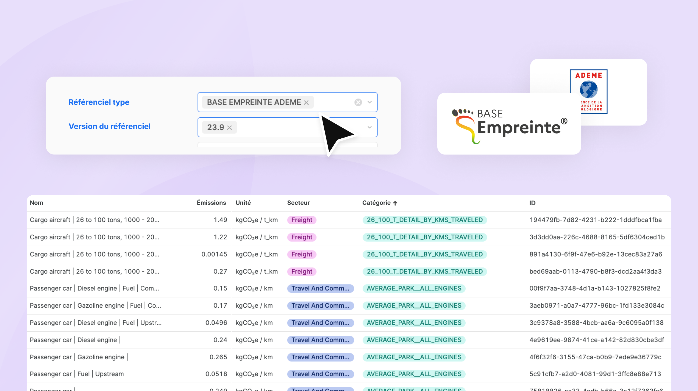Click AVERAGE_PARK__ALL_ENGINES tag in row 3aeb0971
This screenshot has width=698, height=391.
pos(414,306)
